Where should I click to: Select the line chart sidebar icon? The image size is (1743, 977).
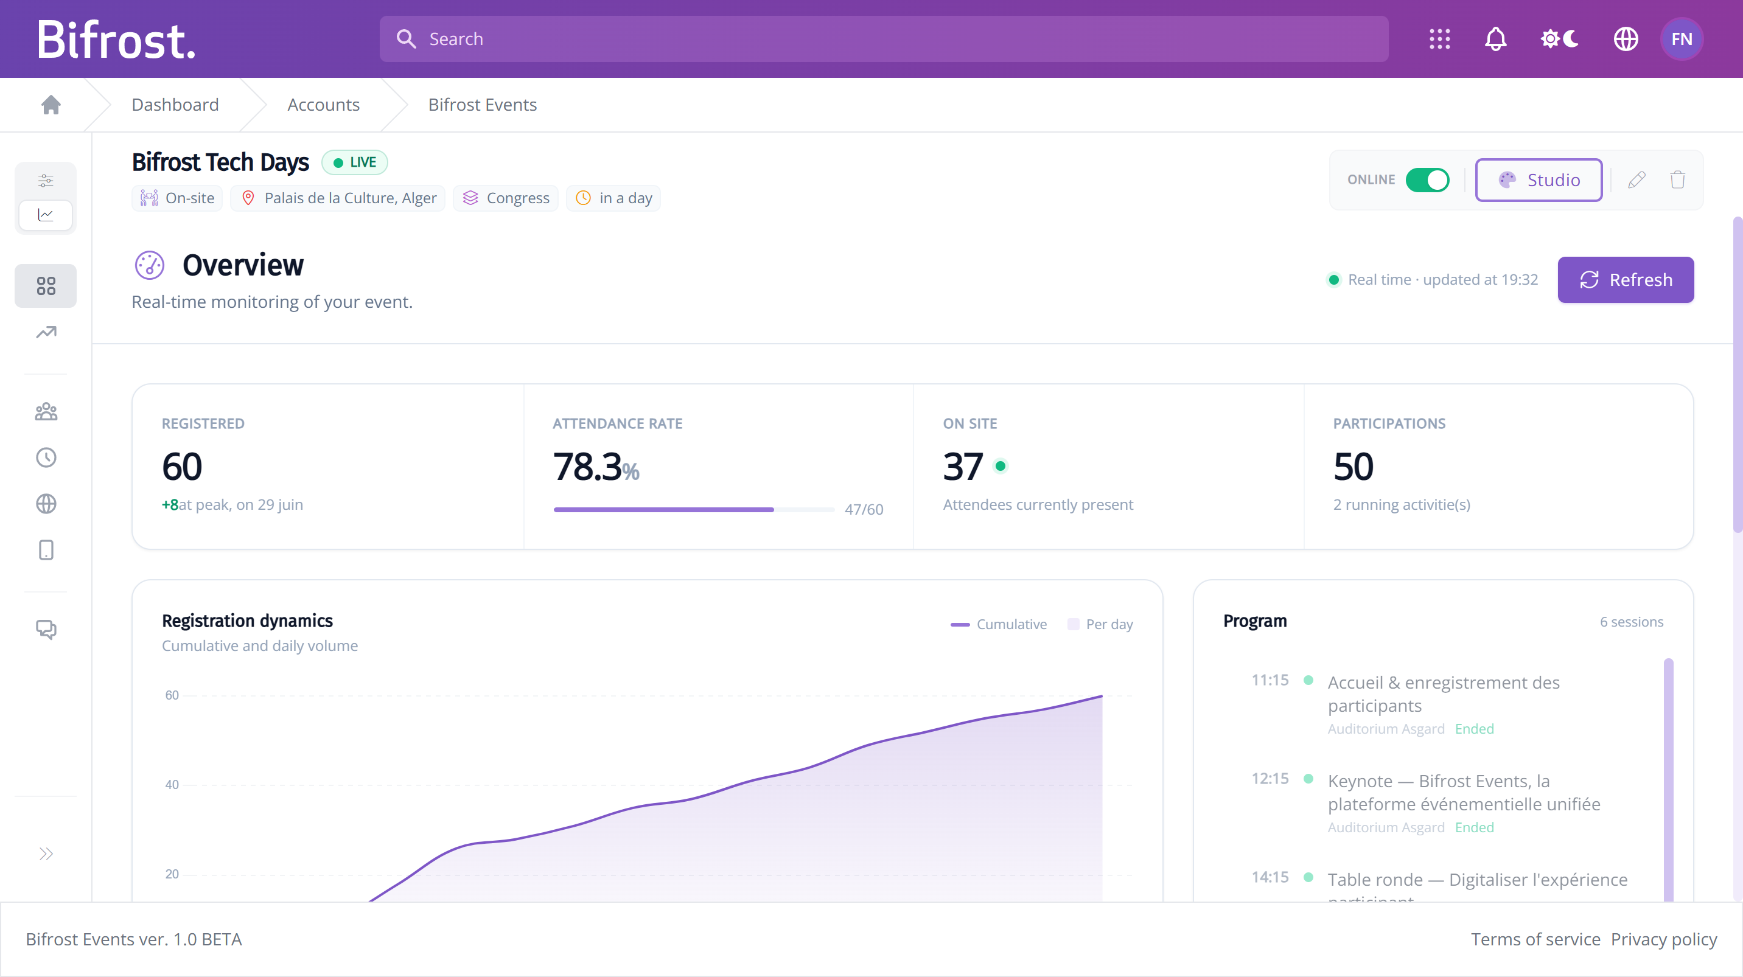(45, 215)
